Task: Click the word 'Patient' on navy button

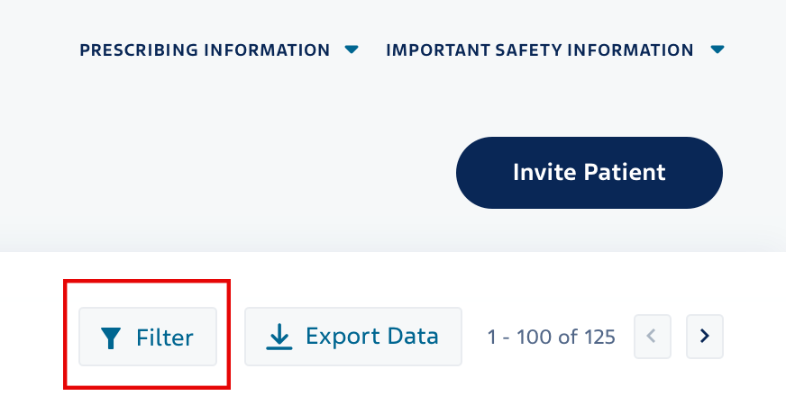Action: [625, 172]
